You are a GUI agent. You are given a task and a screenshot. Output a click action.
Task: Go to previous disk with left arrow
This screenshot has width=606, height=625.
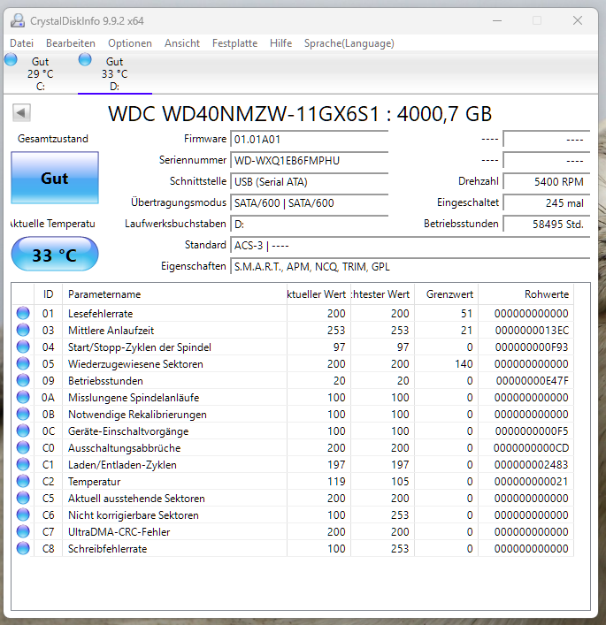(21, 112)
